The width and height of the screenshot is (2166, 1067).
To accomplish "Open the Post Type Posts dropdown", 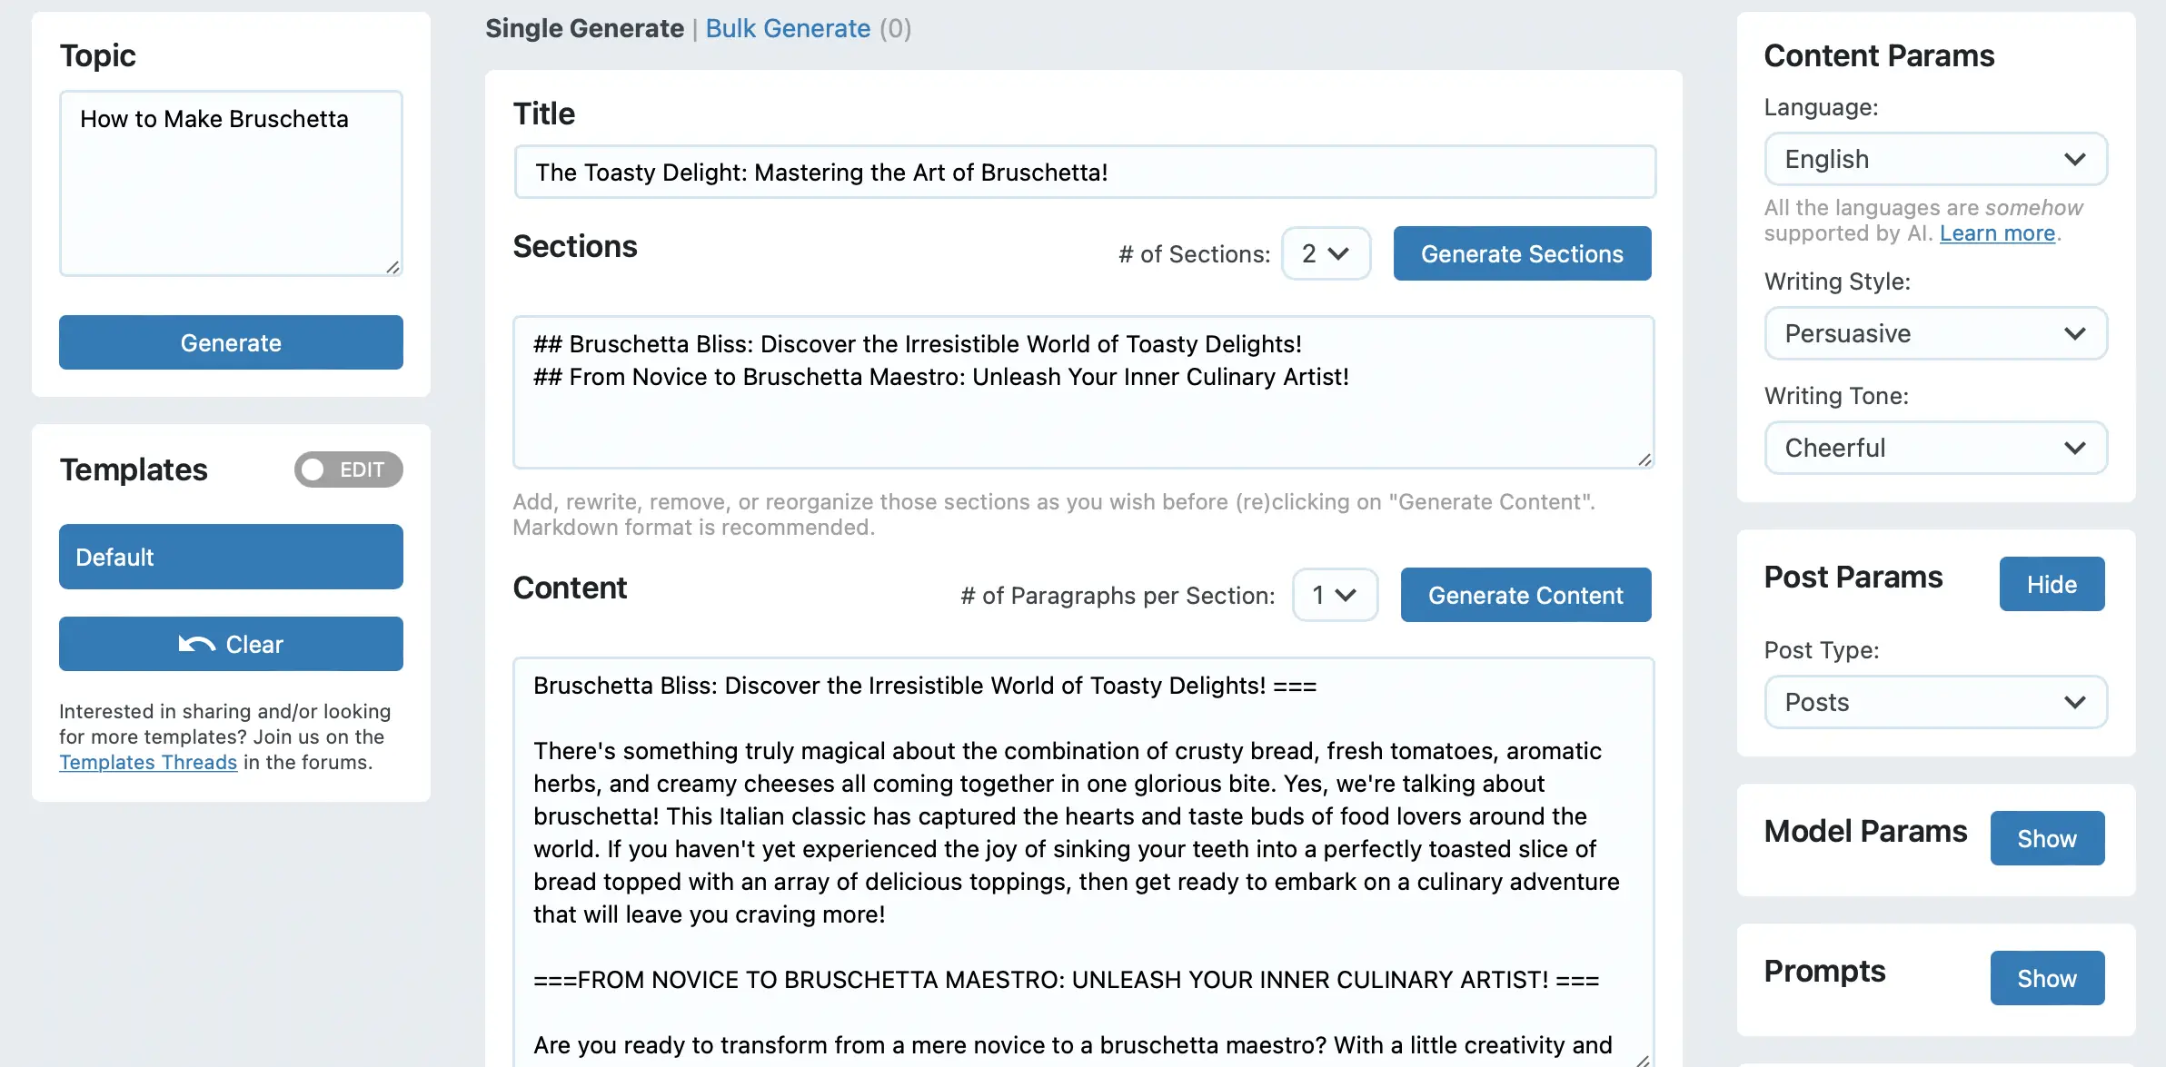I will click(x=1935, y=702).
